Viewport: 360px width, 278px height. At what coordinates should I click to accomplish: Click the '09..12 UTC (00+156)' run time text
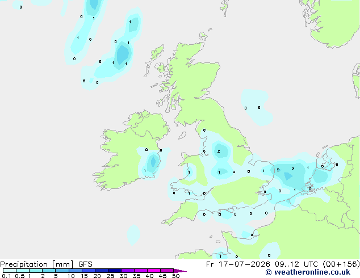point(317,264)
